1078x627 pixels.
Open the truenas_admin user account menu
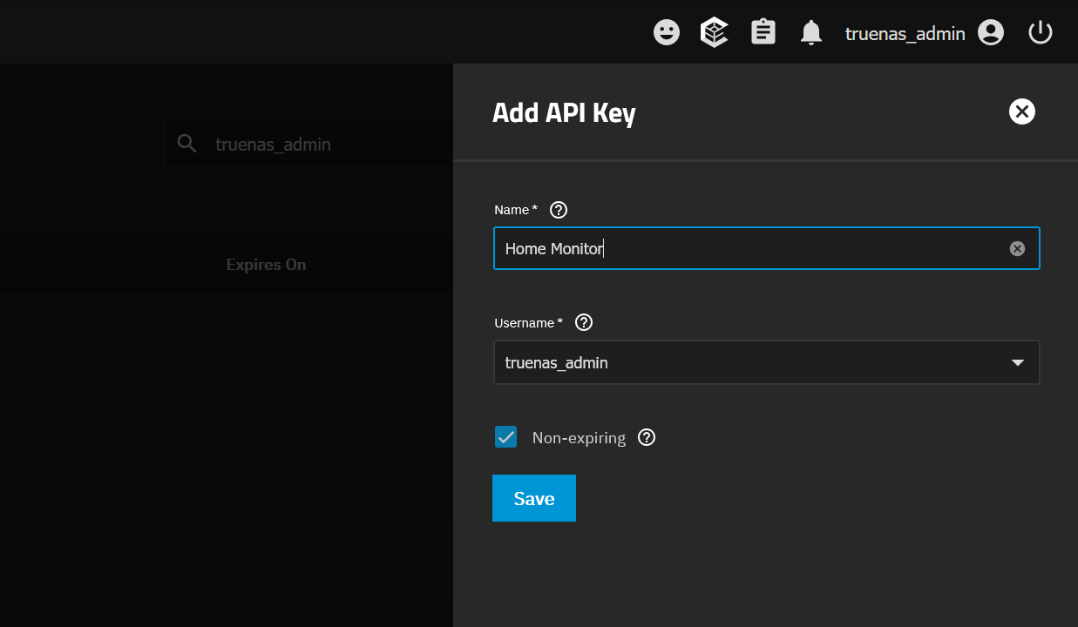click(925, 33)
